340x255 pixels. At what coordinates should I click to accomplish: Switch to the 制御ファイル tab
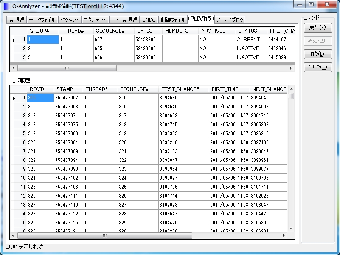(173, 20)
